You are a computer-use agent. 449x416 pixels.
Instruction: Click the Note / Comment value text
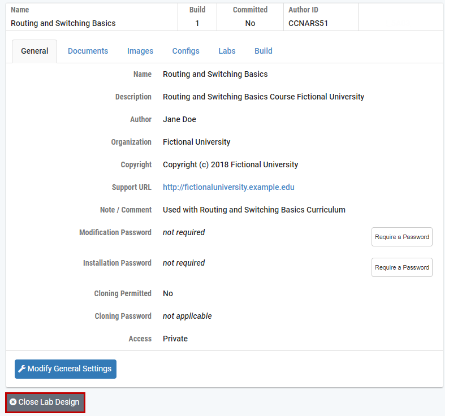click(x=254, y=210)
